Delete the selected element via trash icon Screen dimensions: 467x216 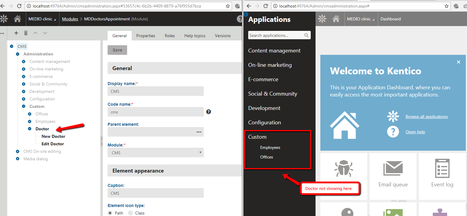25,33
